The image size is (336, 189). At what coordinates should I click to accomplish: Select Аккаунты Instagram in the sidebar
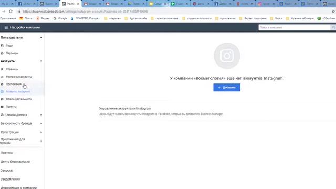18,92
